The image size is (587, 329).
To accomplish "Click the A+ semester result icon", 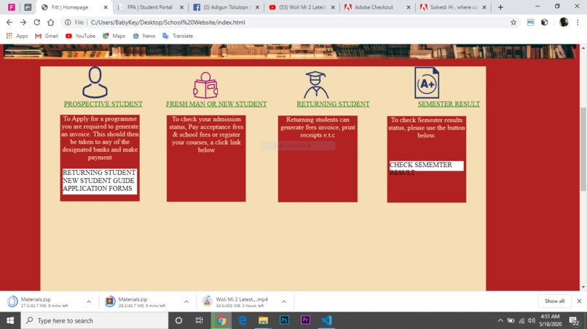I will (x=427, y=83).
